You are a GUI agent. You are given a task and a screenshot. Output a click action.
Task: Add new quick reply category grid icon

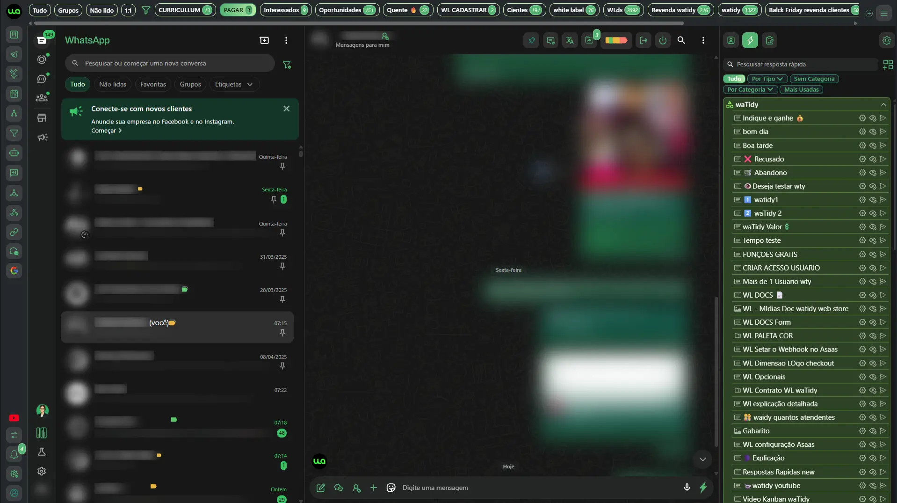click(x=888, y=65)
